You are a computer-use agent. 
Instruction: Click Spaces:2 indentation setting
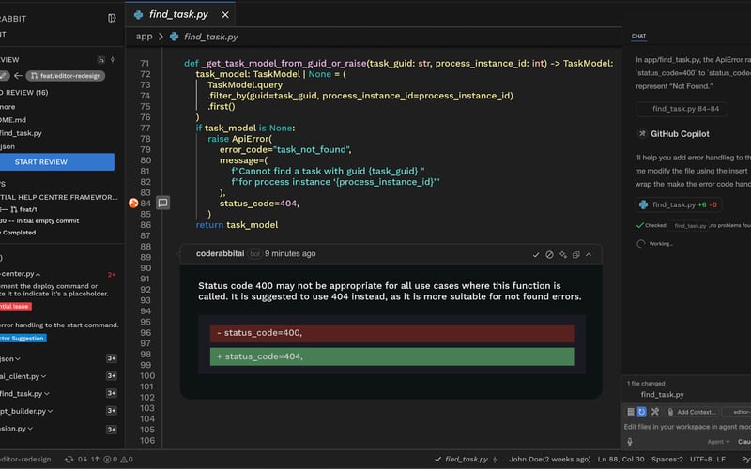[x=667, y=459]
